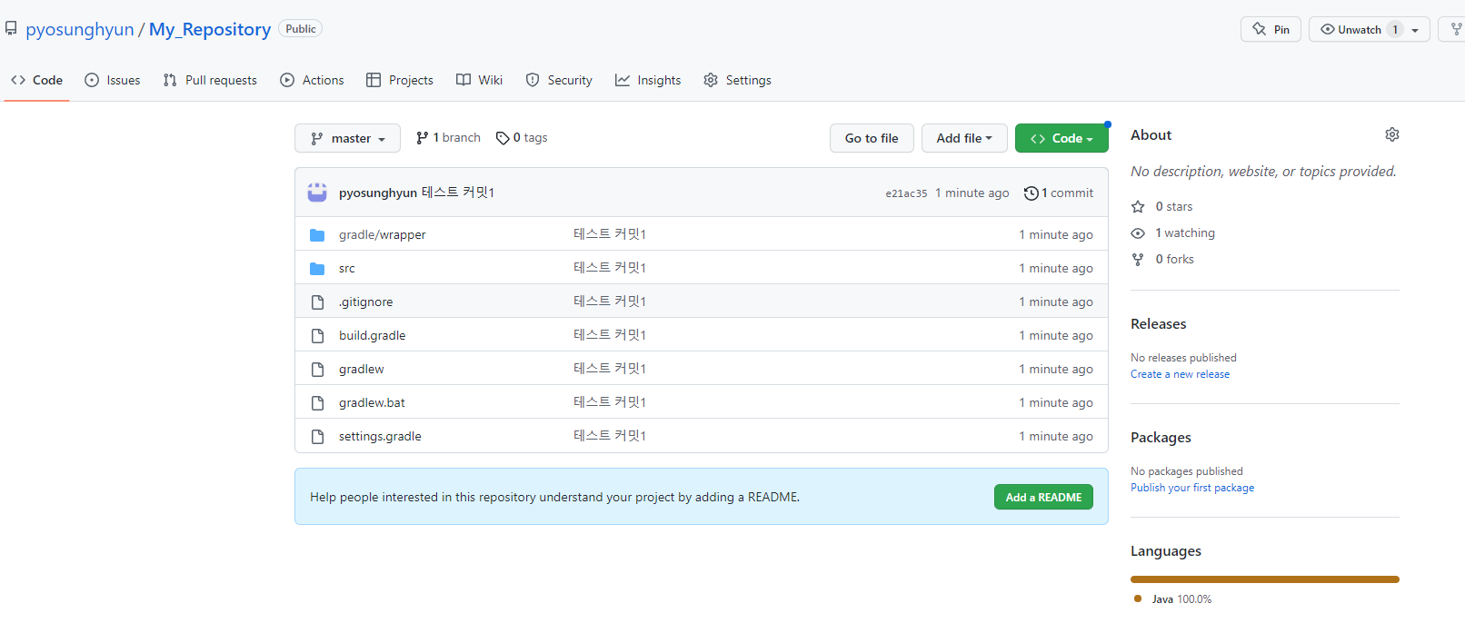Expand the Add file dropdown
Screen dimensions: 1465x633
(x=964, y=138)
